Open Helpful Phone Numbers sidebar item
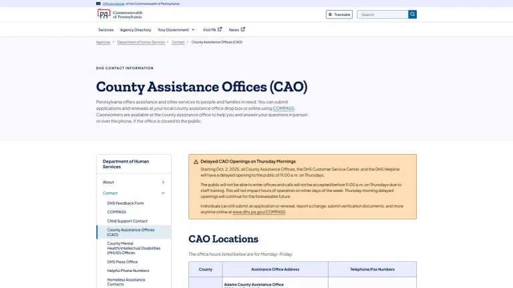This screenshot has height=288, width=513. tap(128, 271)
